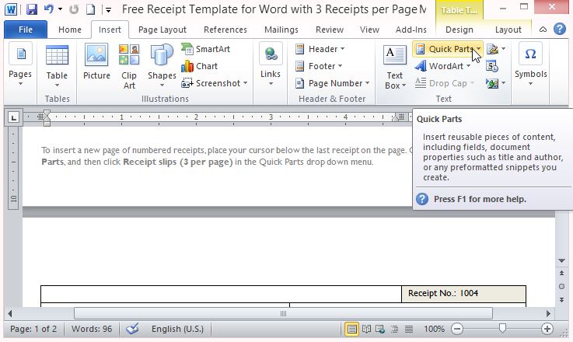This screenshot has width=573, height=342.
Task: Switch to the Page Layout tab
Action: click(162, 30)
